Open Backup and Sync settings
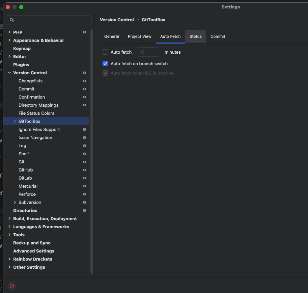 pyautogui.click(x=32, y=243)
